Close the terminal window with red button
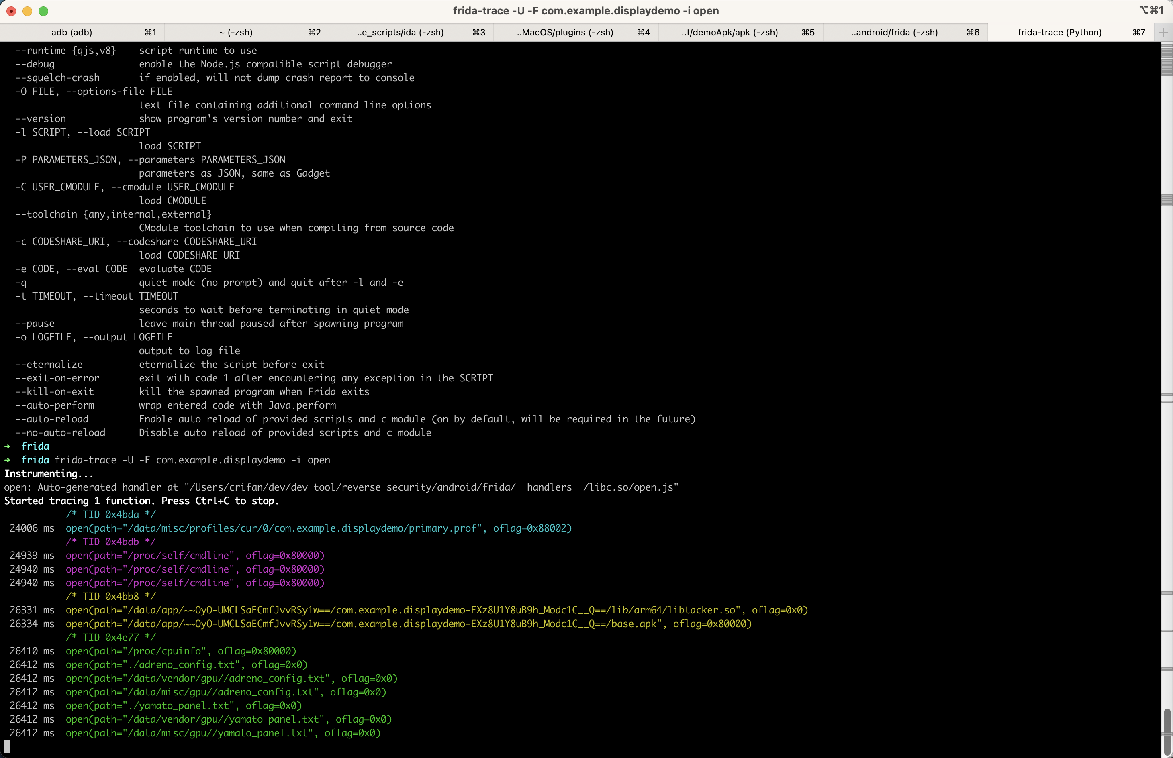This screenshot has width=1173, height=758. (11, 11)
